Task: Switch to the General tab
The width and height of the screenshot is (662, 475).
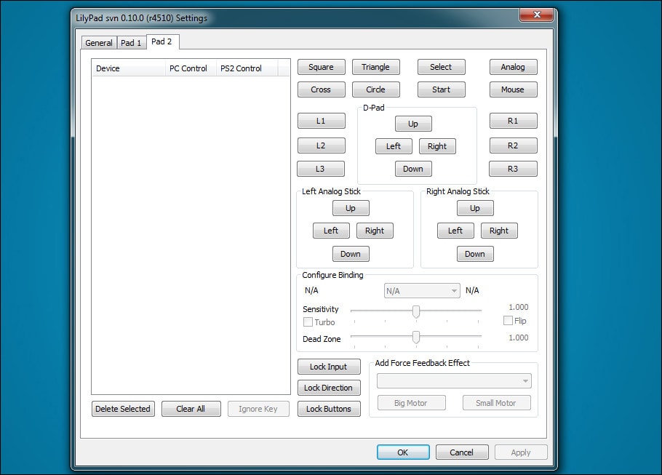Action: click(99, 43)
